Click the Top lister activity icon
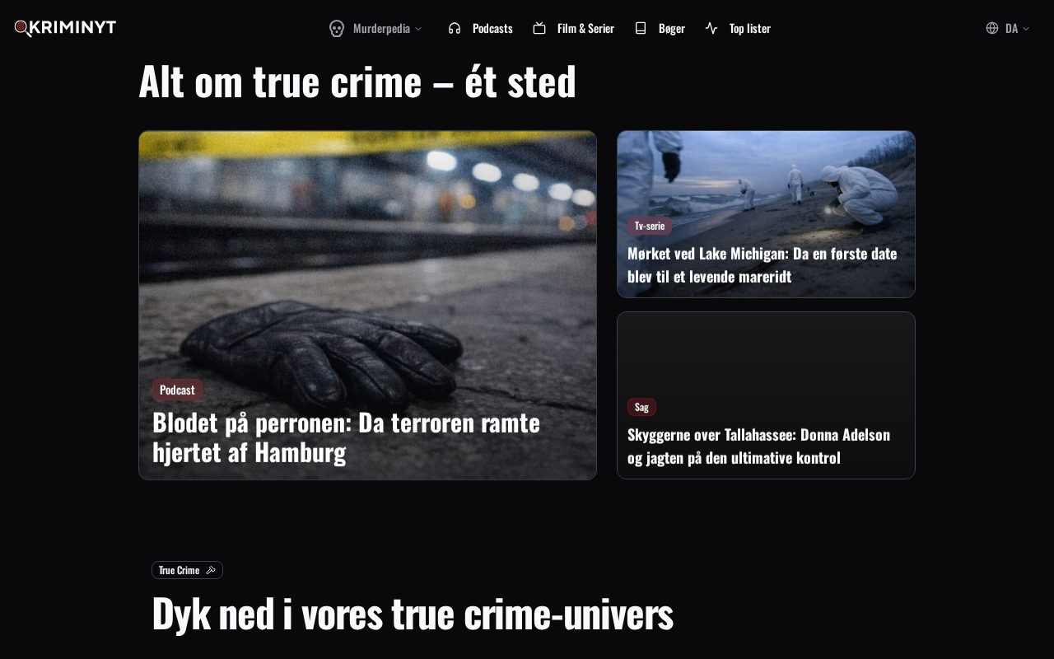This screenshot has width=1054, height=659. [711, 28]
